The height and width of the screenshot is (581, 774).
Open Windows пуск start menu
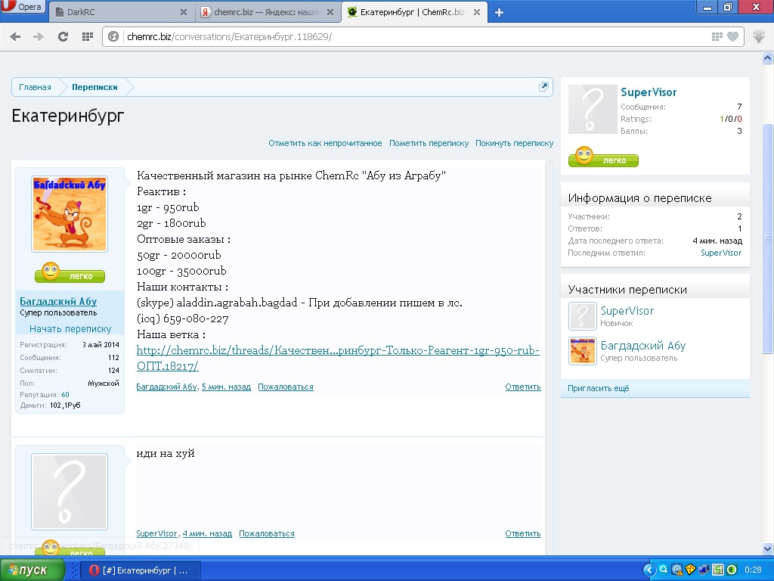point(32,570)
